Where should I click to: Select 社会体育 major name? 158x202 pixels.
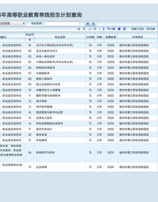[x=41, y=167]
